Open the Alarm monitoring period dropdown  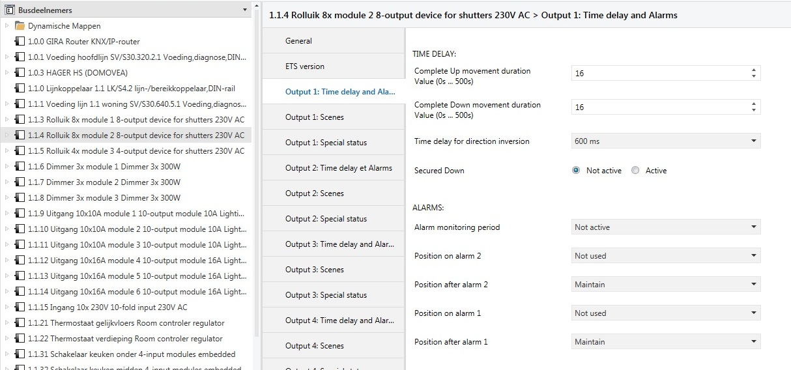[665, 227]
